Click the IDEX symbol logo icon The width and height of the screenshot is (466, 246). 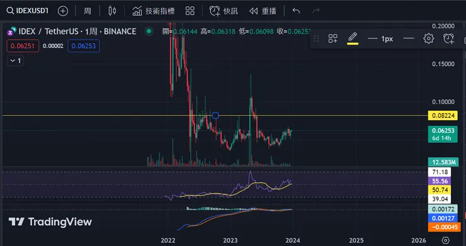tap(11, 31)
